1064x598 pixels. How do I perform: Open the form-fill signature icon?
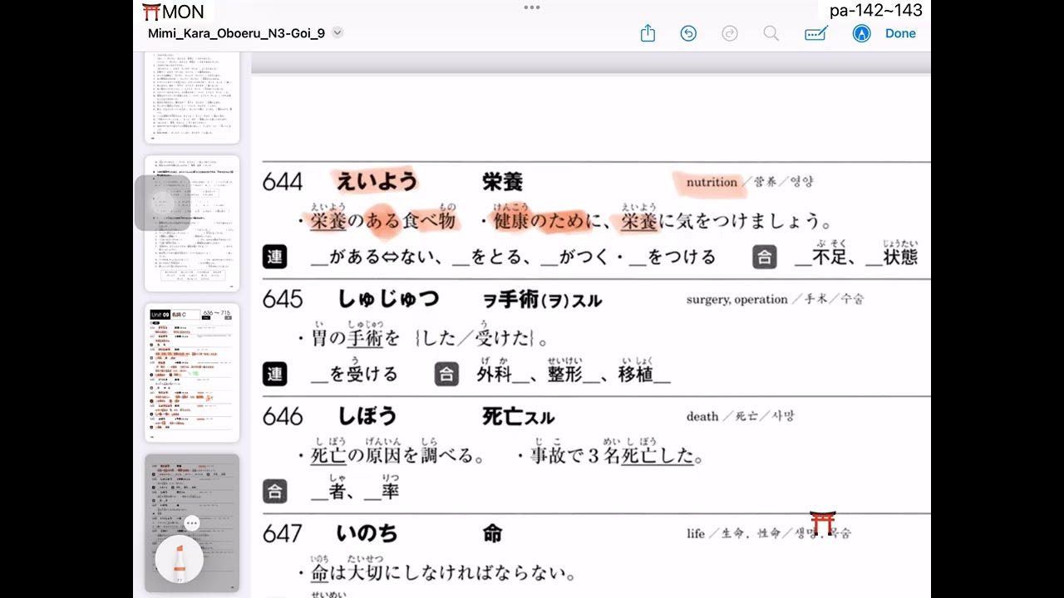816,33
